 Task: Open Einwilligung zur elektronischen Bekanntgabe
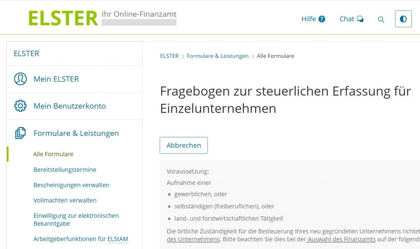[x=76, y=219]
